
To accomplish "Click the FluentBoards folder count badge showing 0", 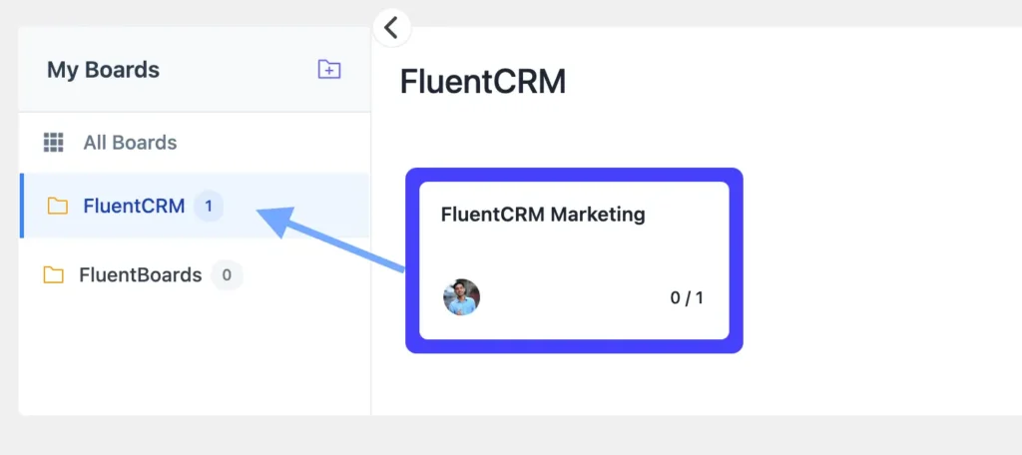I will (227, 274).
